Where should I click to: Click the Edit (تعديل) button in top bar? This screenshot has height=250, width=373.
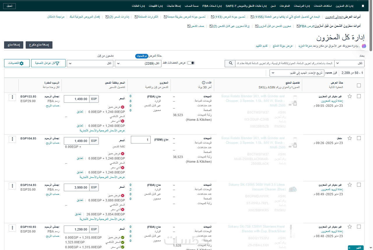pos(10,6)
